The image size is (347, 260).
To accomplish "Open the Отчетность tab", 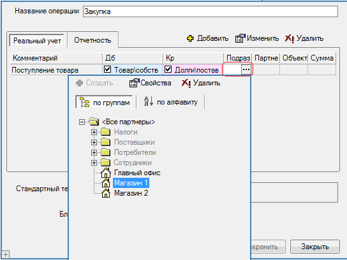I will coord(92,40).
